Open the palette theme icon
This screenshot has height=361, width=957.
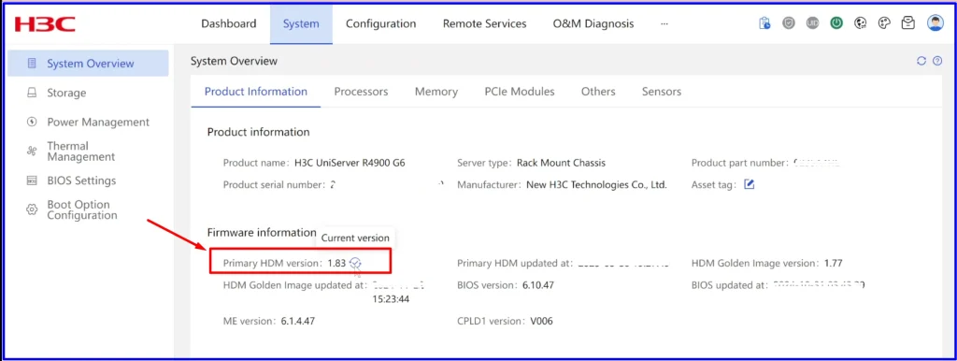[x=884, y=23]
